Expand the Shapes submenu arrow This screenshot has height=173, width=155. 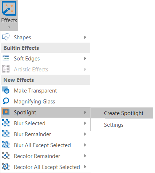click(85, 37)
